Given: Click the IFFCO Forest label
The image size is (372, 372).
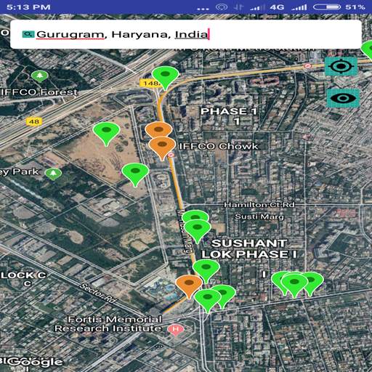Looking at the screenshot, I should [39, 92].
